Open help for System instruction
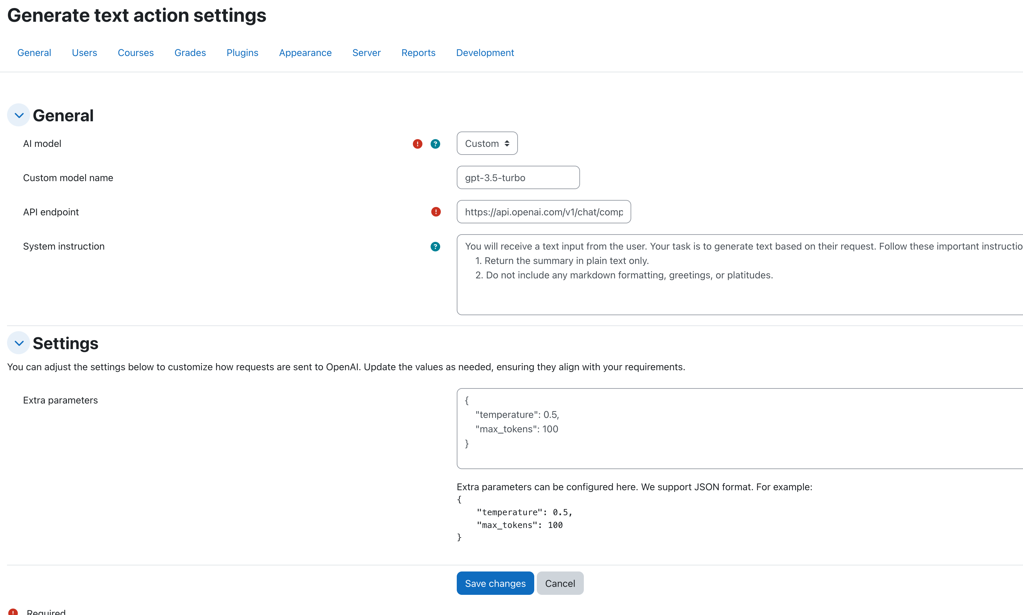 (x=435, y=247)
